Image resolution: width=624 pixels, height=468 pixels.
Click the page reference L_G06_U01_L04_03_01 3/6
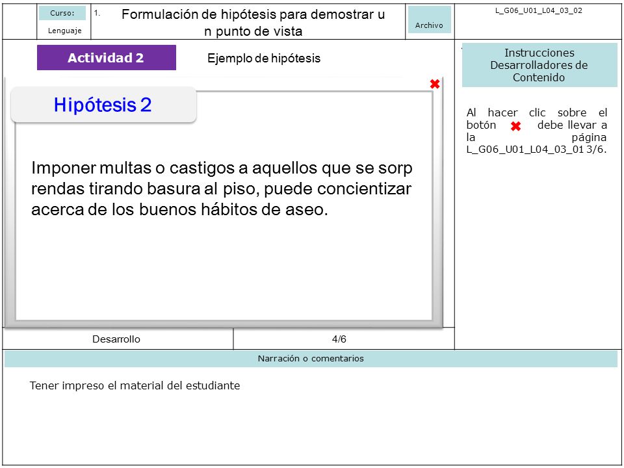point(536,149)
